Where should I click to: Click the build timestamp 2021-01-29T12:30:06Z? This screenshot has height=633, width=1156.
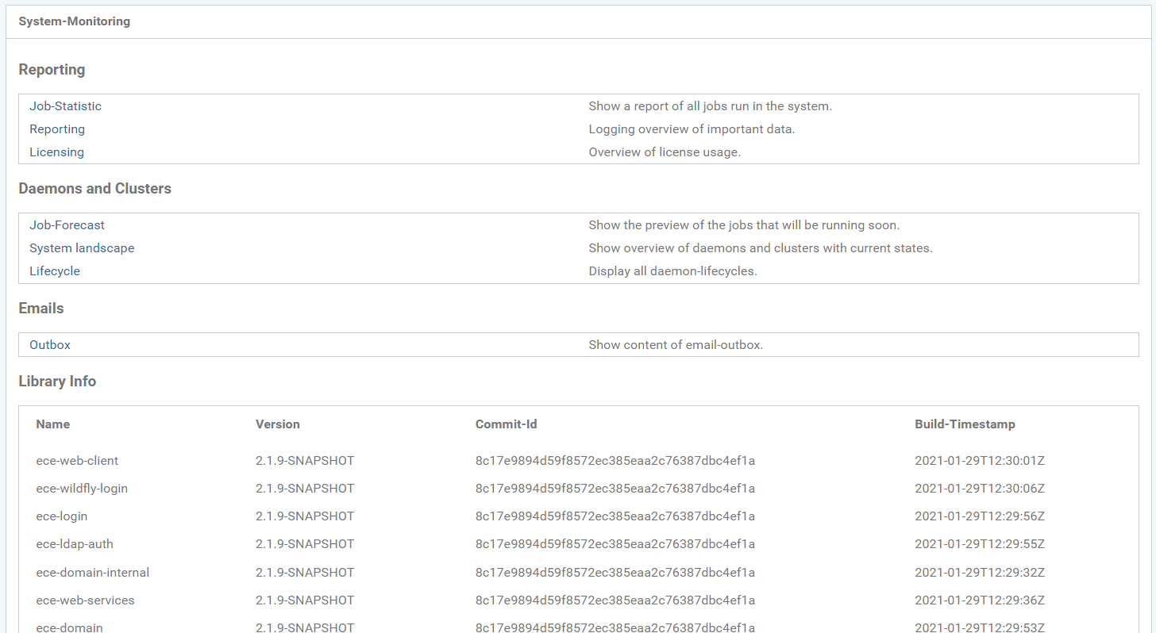[979, 489]
